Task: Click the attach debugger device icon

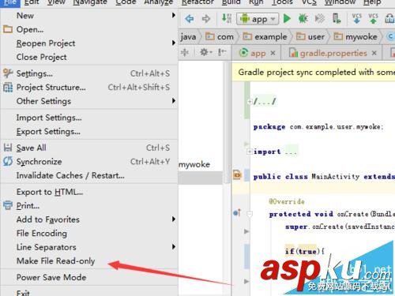Action: tap(337, 19)
